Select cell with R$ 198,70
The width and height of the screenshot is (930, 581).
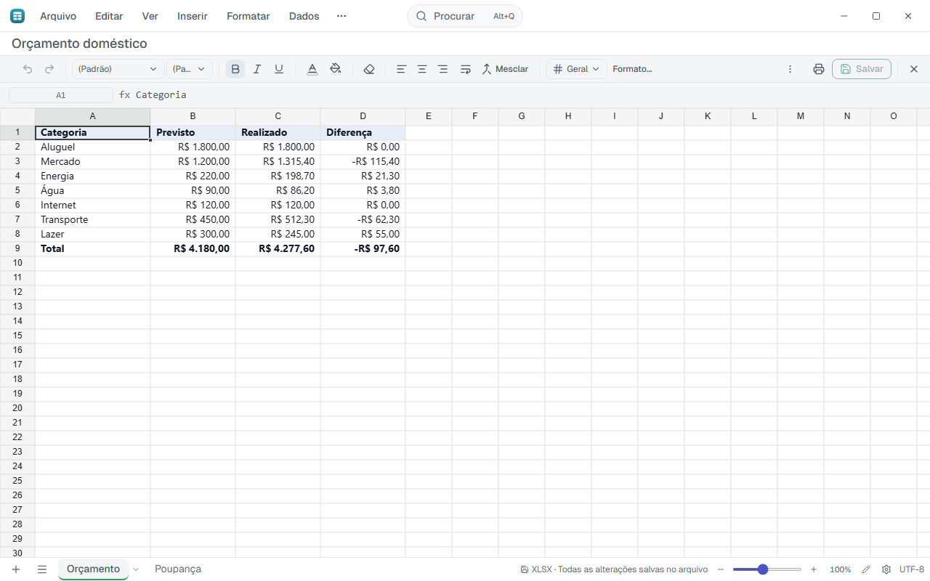278,176
